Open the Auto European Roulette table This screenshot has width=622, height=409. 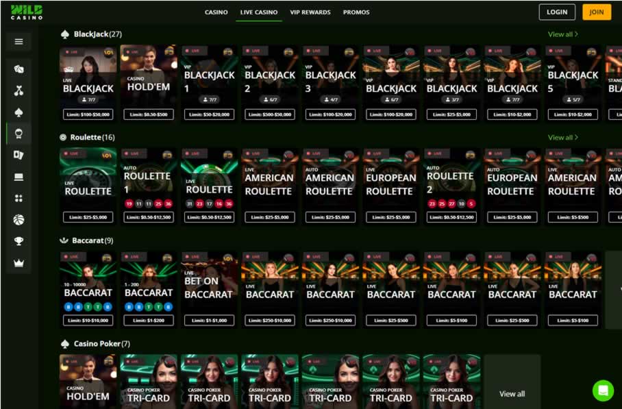[512, 186]
